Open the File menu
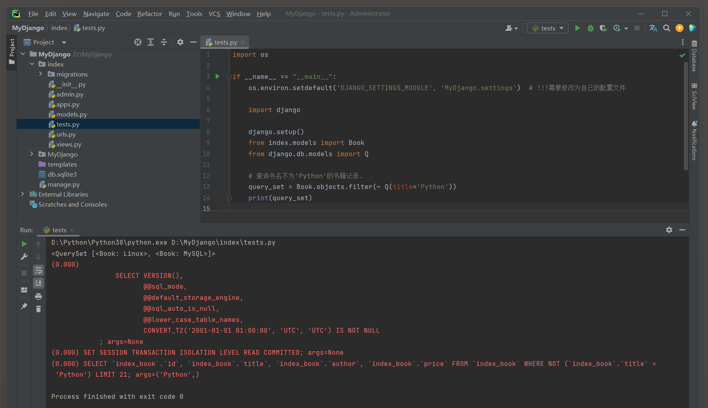The height and width of the screenshot is (408, 708). point(33,14)
